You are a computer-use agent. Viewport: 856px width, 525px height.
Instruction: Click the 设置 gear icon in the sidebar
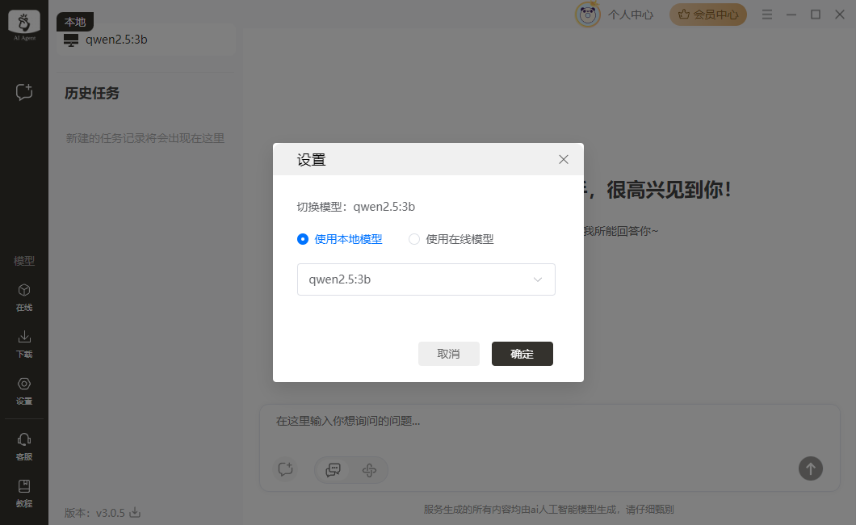[x=24, y=389]
